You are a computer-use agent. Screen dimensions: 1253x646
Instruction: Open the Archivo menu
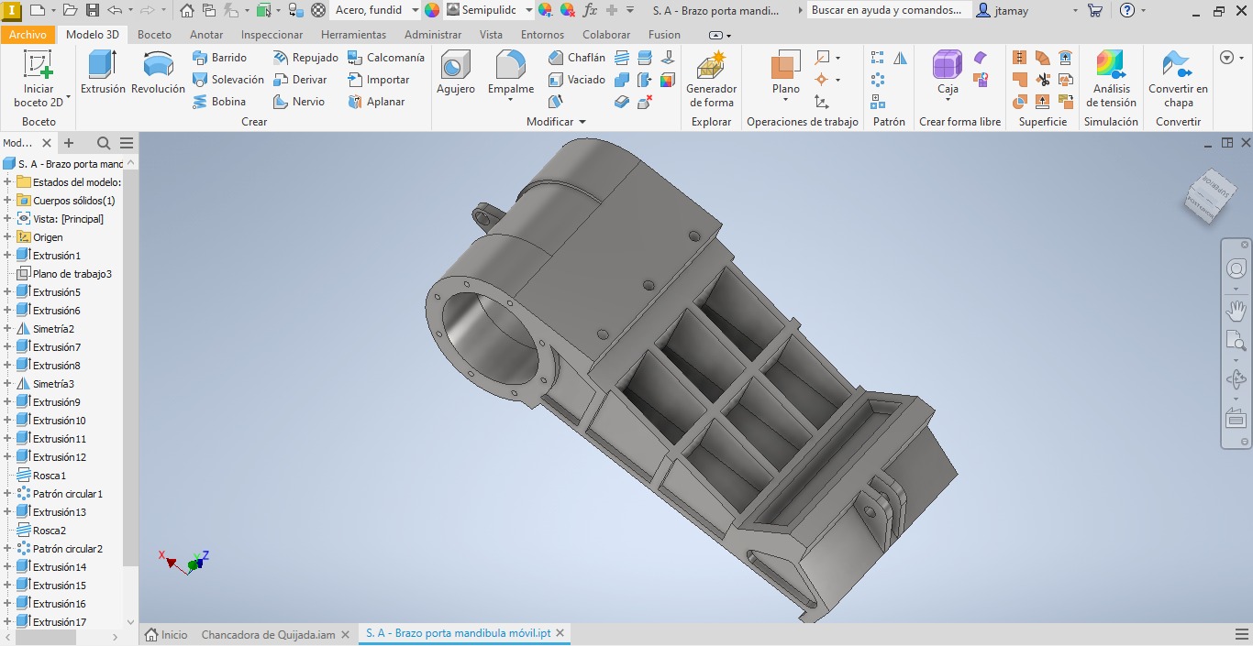pyautogui.click(x=28, y=35)
